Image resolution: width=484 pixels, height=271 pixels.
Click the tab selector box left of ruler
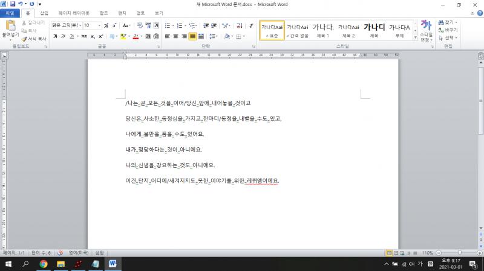pos(4,56)
